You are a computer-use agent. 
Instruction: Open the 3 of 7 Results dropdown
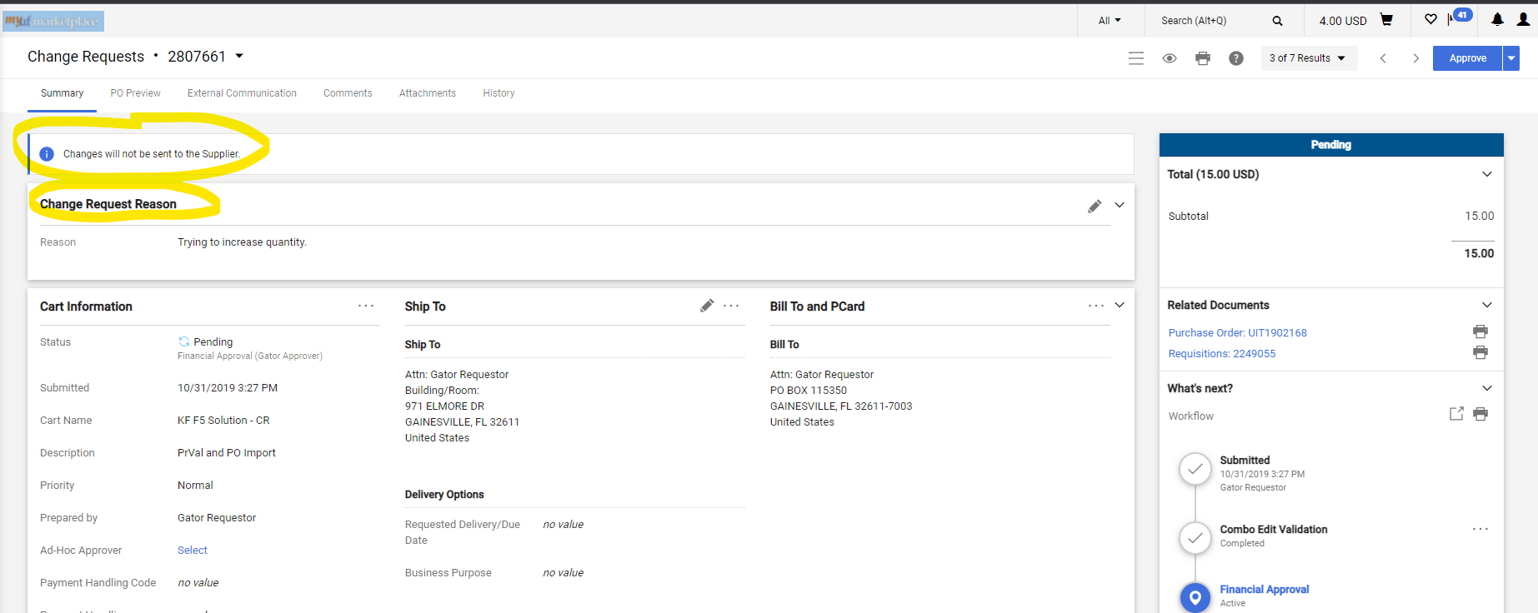click(x=1307, y=58)
